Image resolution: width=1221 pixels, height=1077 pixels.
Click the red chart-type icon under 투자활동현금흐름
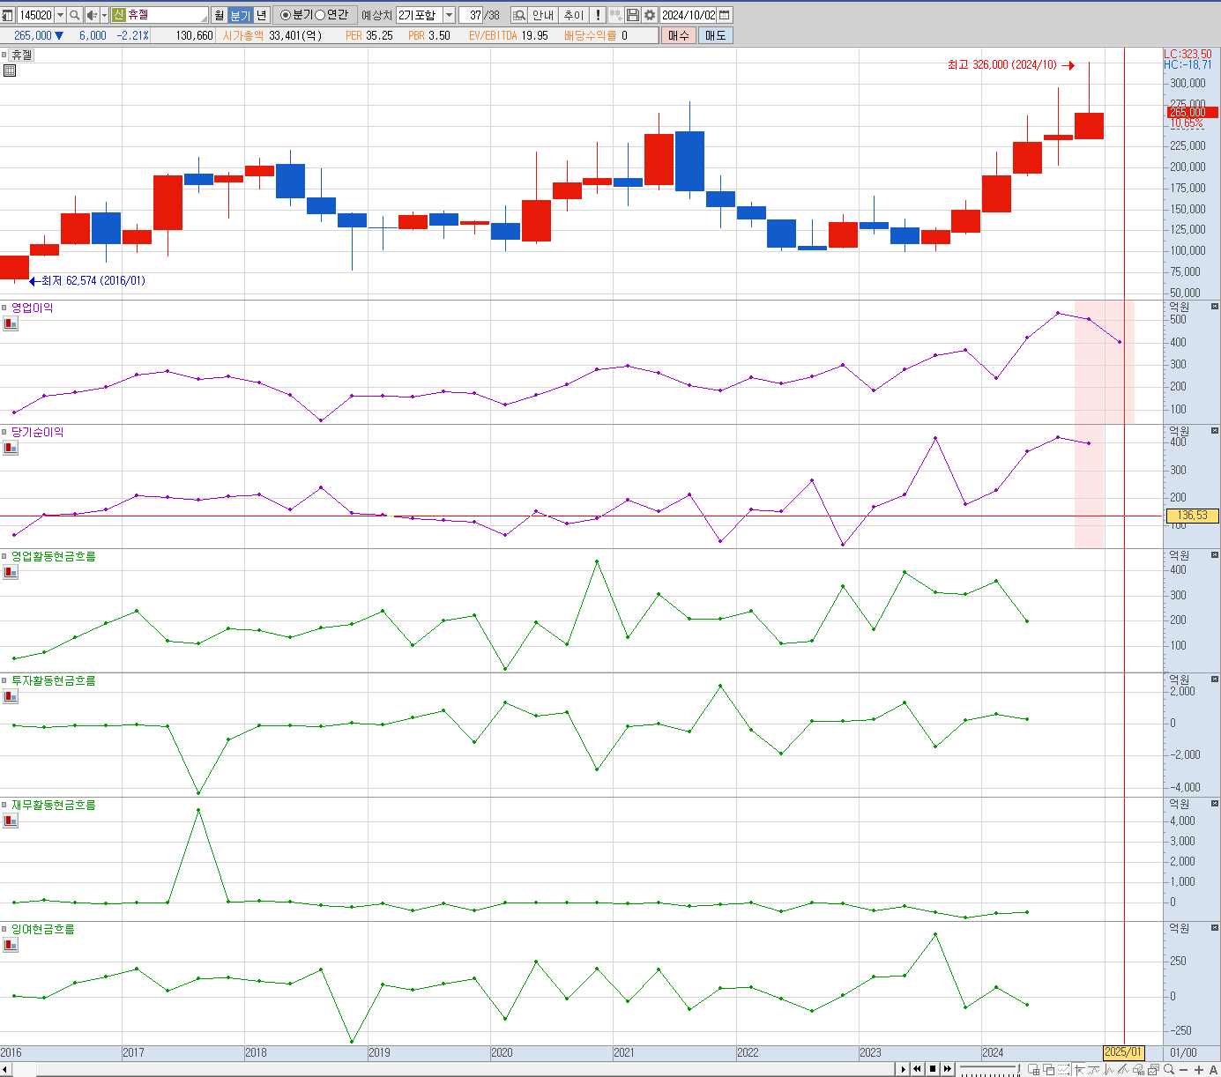coord(11,696)
